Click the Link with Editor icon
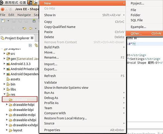Viewport: 163px width, 134px height. [36, 45]
